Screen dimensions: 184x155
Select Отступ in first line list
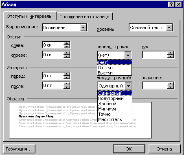(114, 68)
